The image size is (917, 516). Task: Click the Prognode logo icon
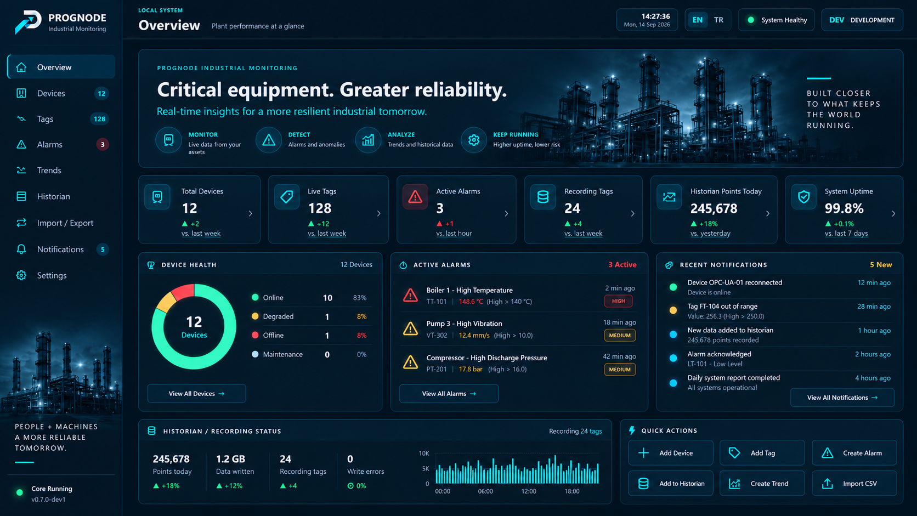[x=28, y=22]
